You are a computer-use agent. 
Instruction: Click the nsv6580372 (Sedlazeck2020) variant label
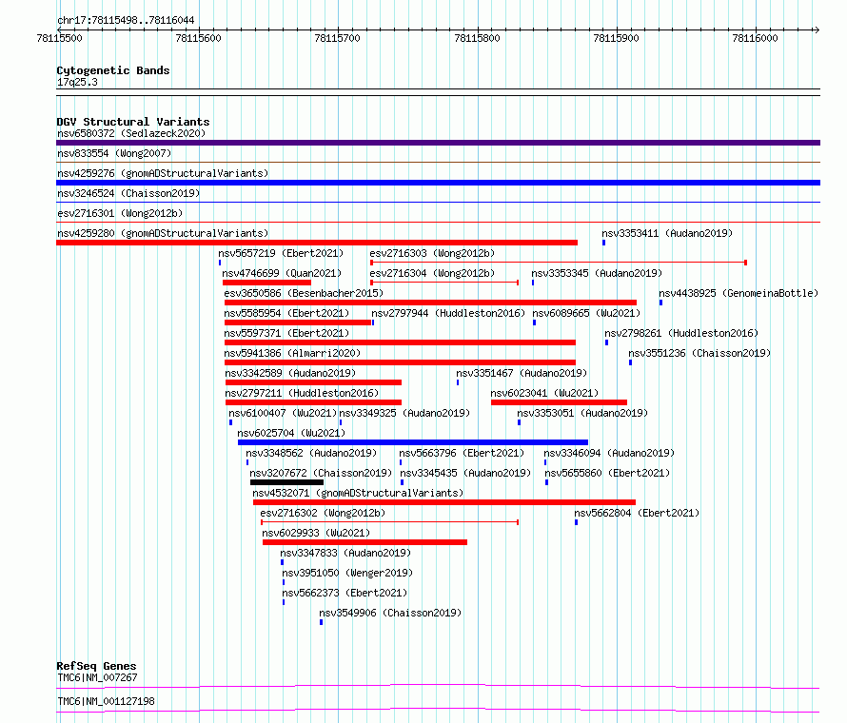tap(131, 133)
